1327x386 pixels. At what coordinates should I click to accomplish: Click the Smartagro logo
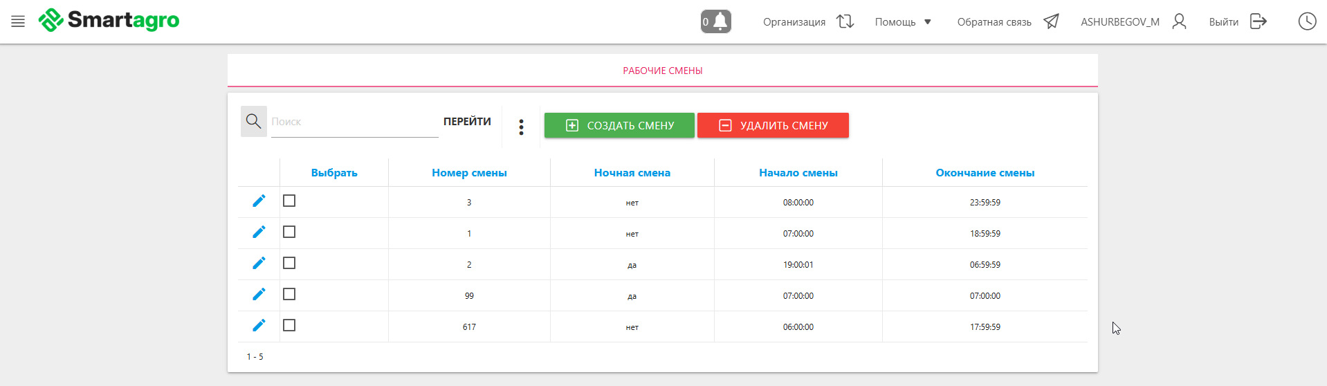tap(109, 21)
